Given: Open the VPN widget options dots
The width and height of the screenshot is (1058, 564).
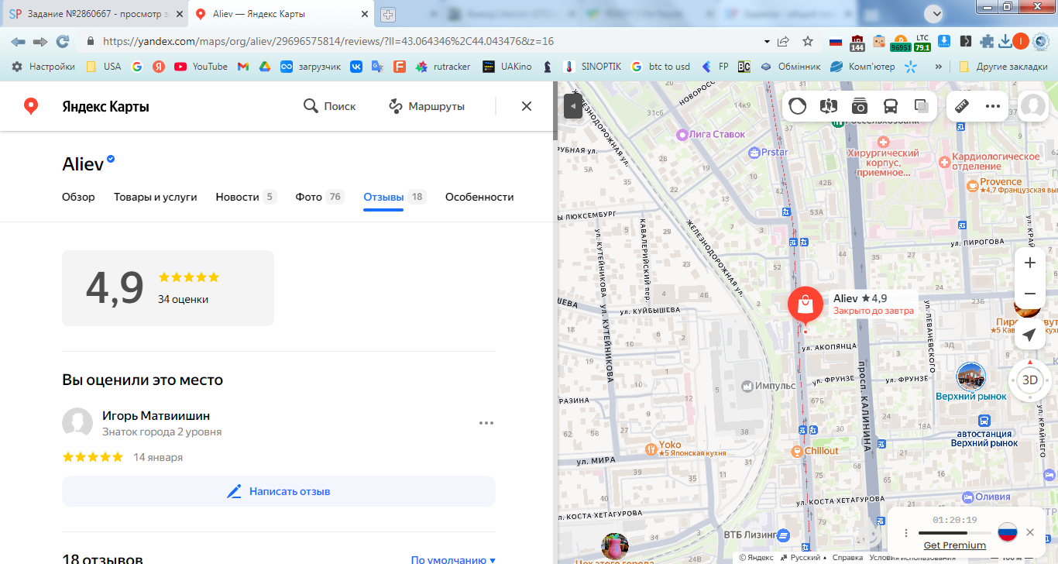Looking at the screenshot, I should (x=906, y=533).
